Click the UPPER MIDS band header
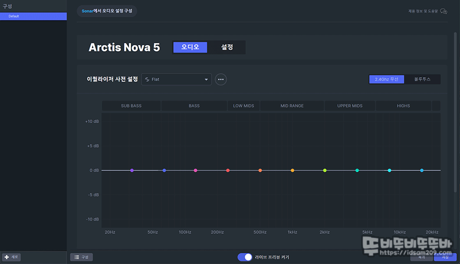Viewport: 460px width, 264px height. point(350,106)
